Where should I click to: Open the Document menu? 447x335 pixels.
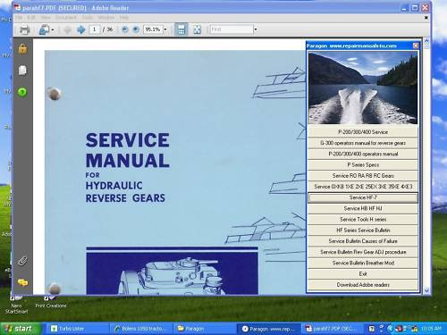66,18
